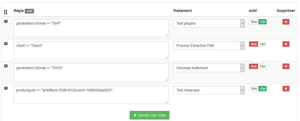Activate the DWG rule with Oui
300x121 pixels.
(x=263, y=66)
